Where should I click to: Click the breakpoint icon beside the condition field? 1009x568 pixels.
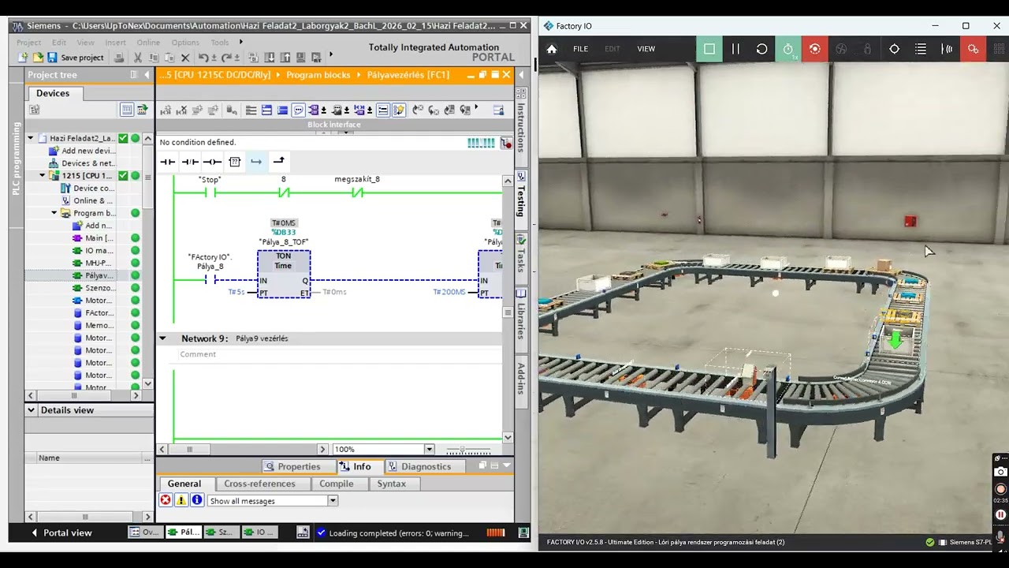point(507,143)
